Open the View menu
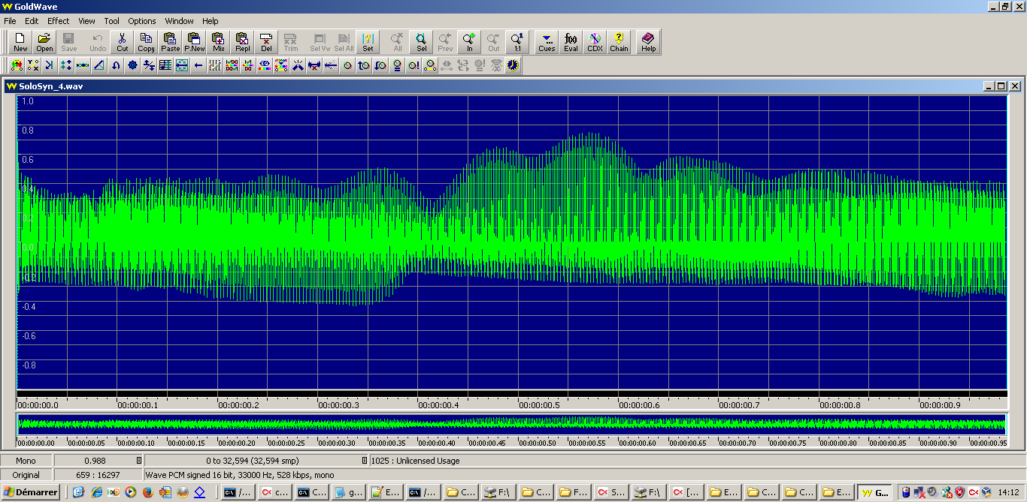The height and width of the screenshot is (502, 1027). 86,21
